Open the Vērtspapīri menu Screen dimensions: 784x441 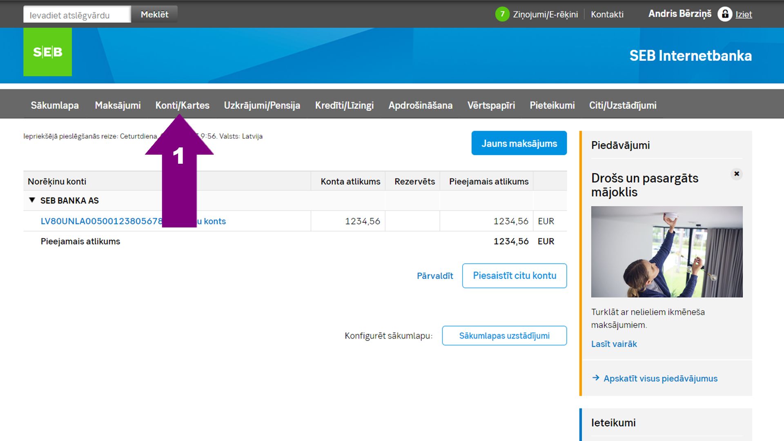491,105
